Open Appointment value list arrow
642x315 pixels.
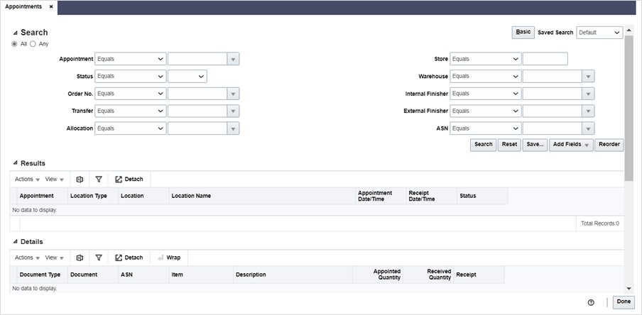233,59
